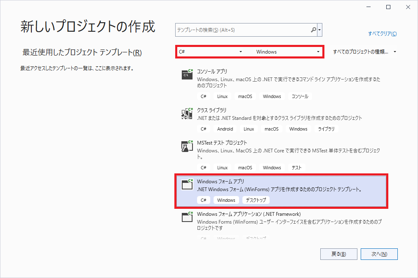The width and height of the screenshot is (418, 278).
Task: Click the デスクトップ tag on Windows フォーム アプリ
Action: click(256, 200)
